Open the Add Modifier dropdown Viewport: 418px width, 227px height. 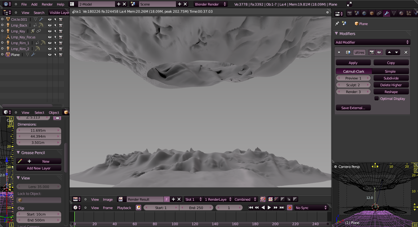coord(372,42)
